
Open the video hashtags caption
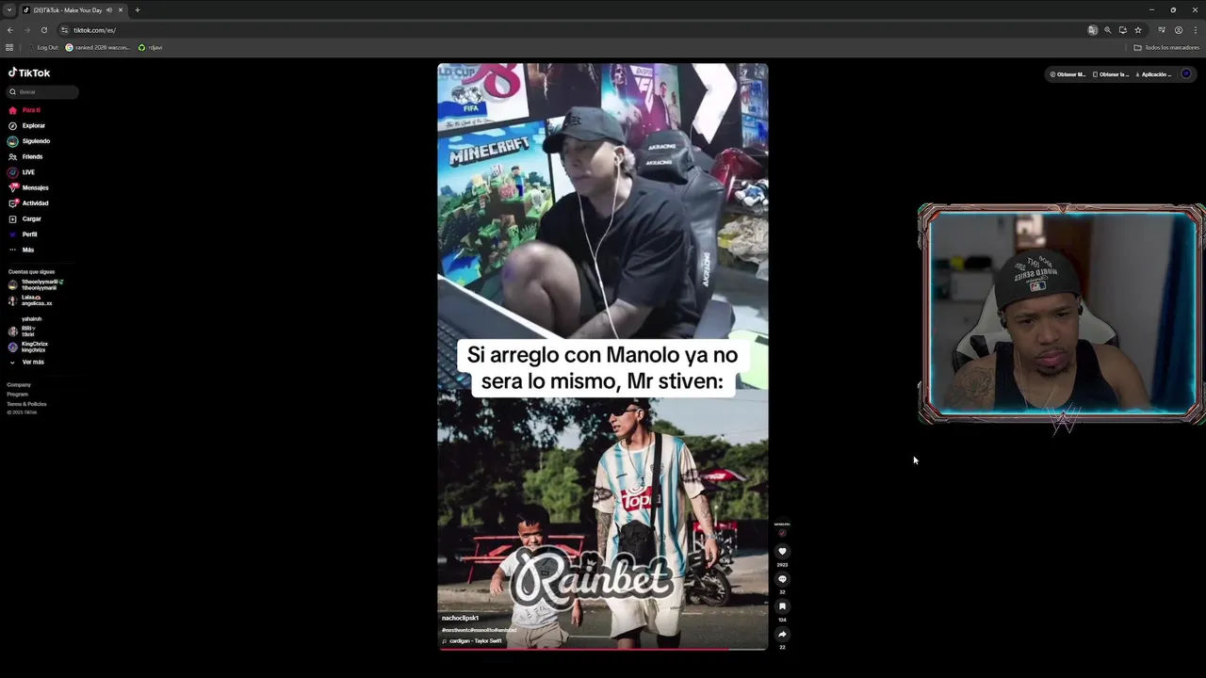[x=479, y=629]
